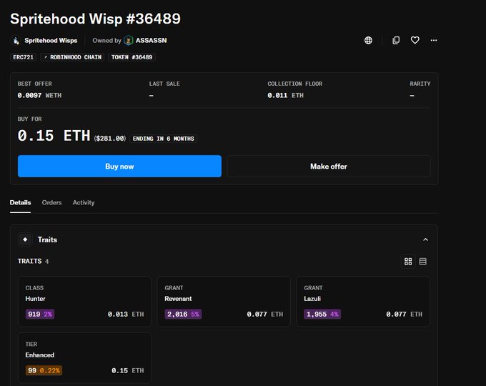
Task: Click the Spritehood Wisps collection flame icon
Action: (16, 41)
